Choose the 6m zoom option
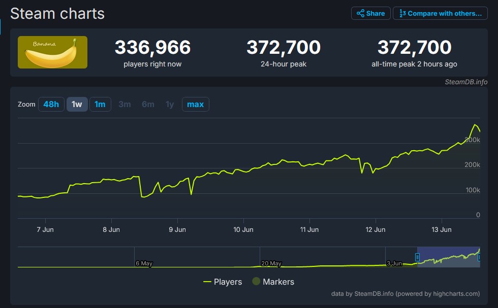The image size is (498, 308). click(148, 105)
